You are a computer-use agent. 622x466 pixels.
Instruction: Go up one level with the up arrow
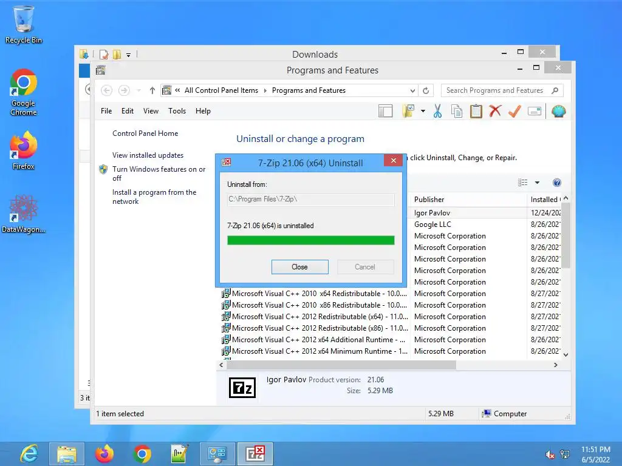point(152,90)
